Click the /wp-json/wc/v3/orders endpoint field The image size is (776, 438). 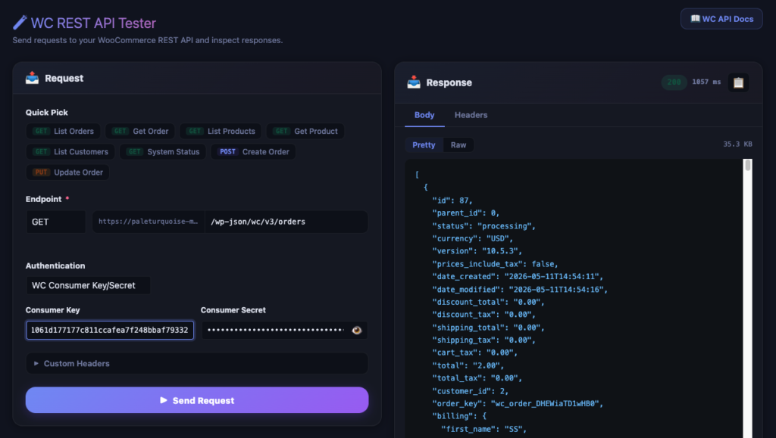pyautogui.click(x=286, y=222)
